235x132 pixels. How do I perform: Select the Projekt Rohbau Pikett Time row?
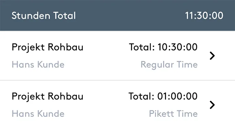[x=117, y=105]
